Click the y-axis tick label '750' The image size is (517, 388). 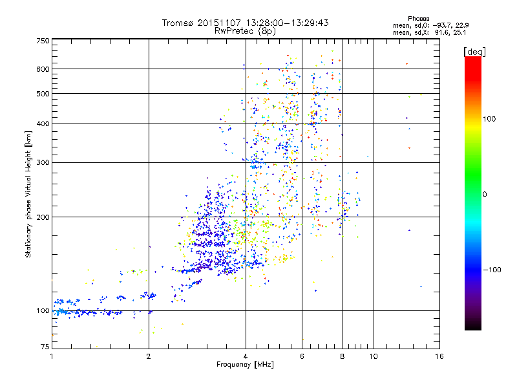(x=43, y=41)
